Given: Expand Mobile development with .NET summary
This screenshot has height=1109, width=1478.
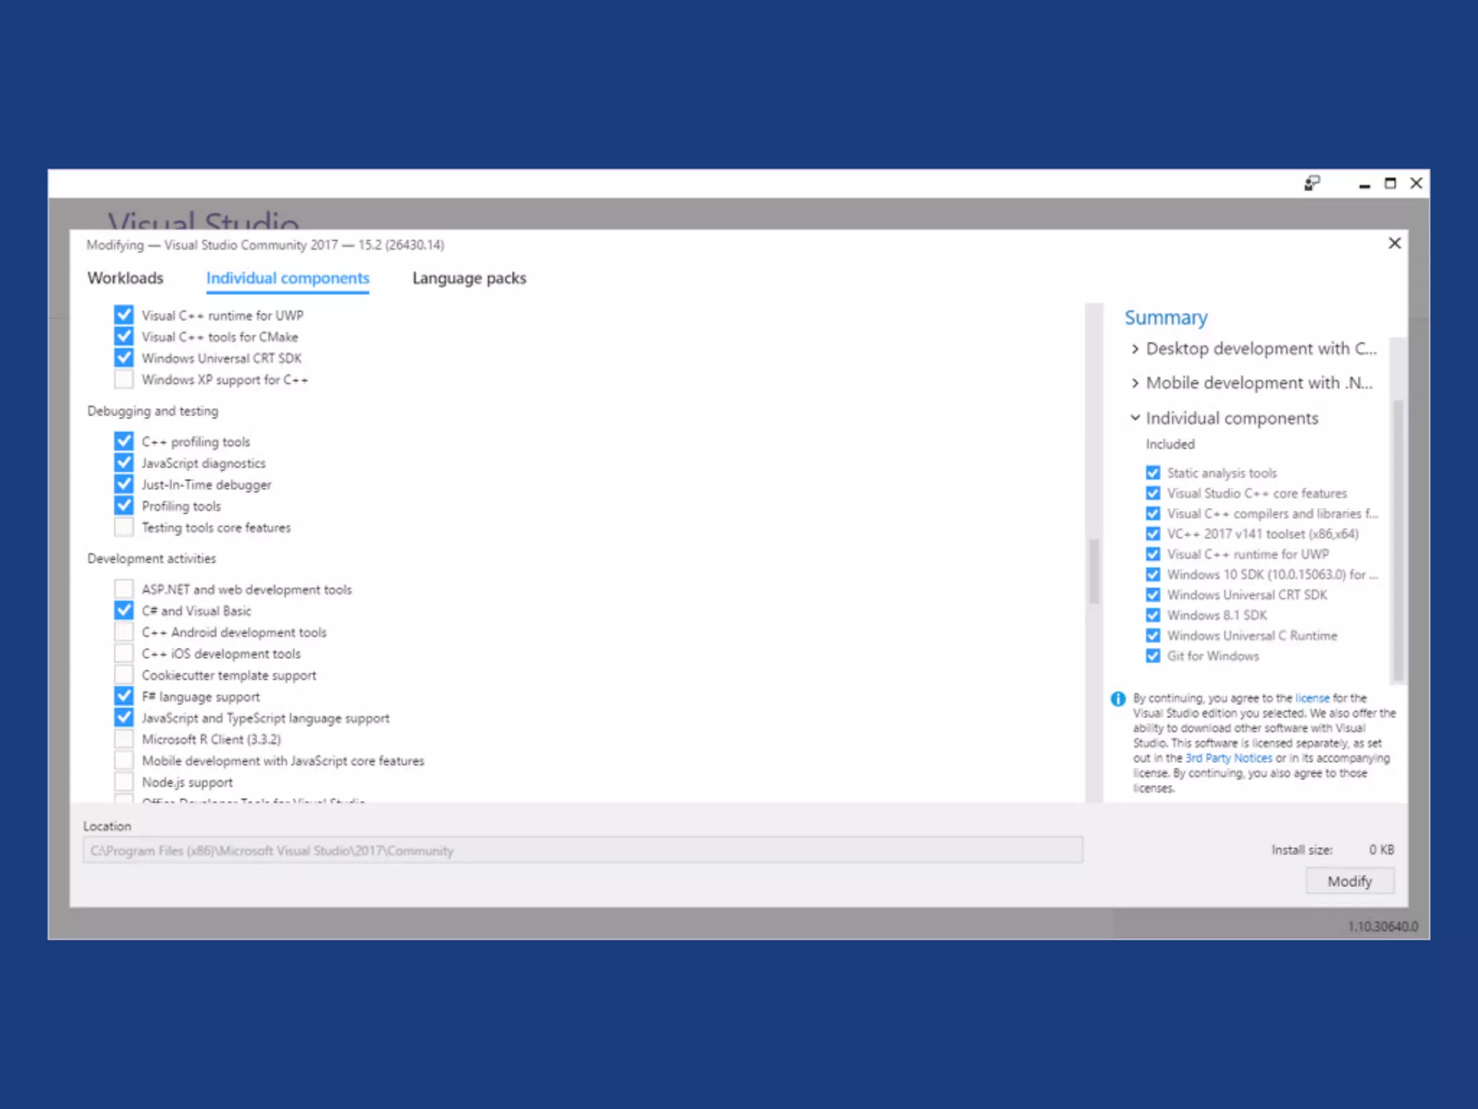Looking at the screenshot, I should (1135, 383).
